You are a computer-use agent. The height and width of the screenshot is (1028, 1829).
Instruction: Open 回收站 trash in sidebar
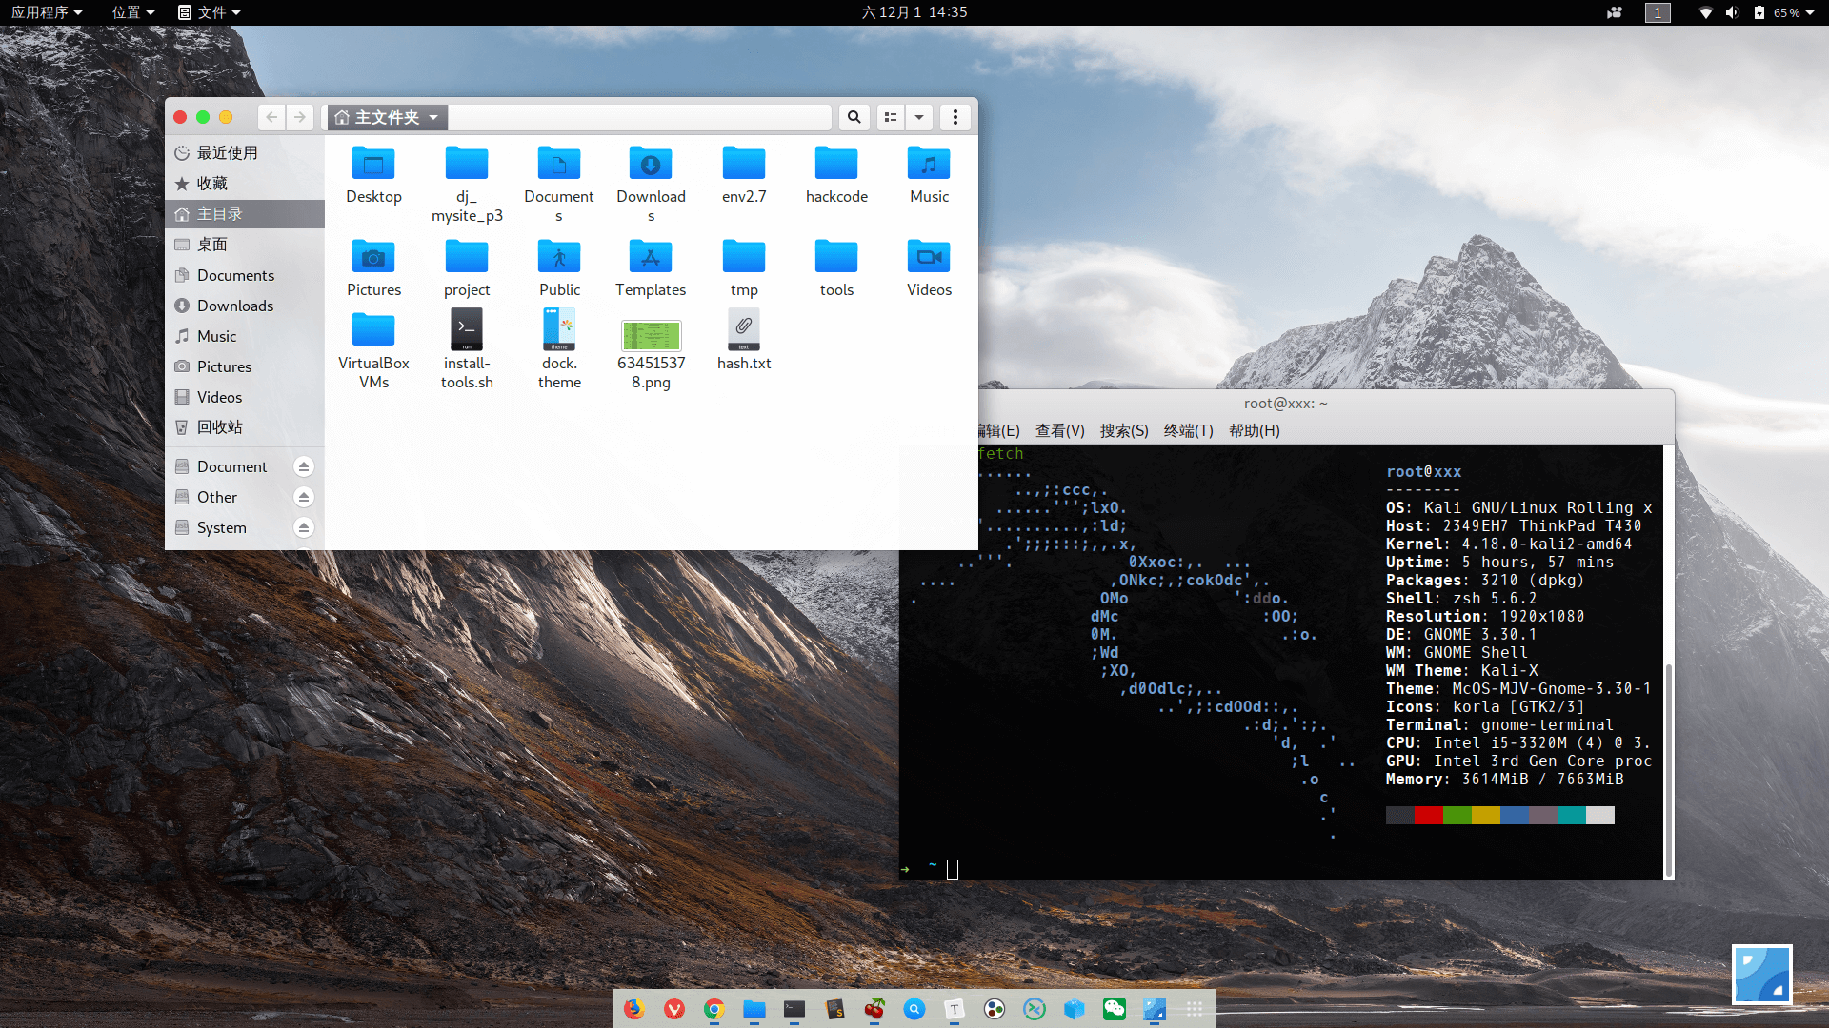[x=219, y=427]
